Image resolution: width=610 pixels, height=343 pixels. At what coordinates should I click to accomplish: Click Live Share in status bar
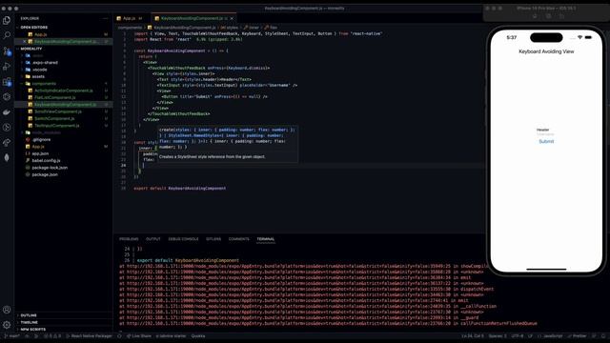pos(139,336)
